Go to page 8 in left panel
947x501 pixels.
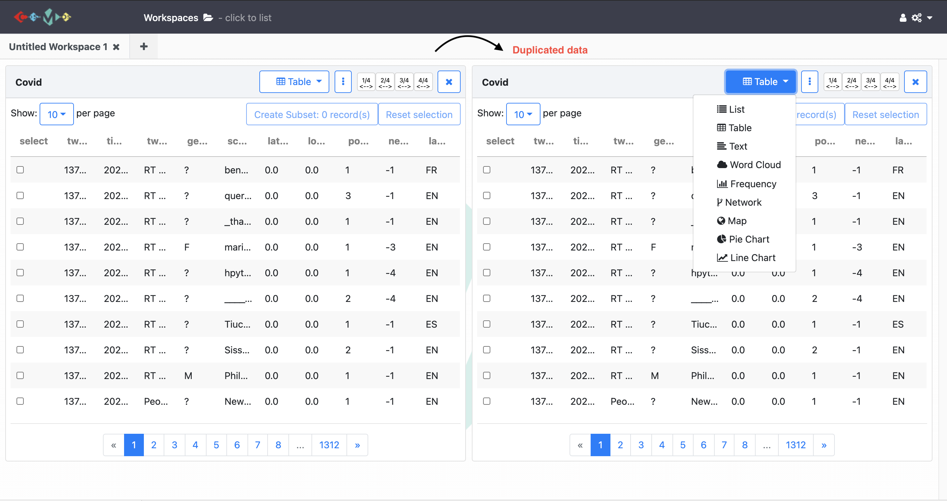coord(278,445)
